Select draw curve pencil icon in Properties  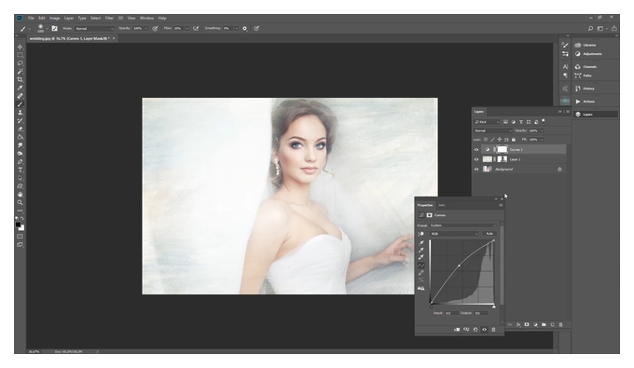click(x=420, y=273)
